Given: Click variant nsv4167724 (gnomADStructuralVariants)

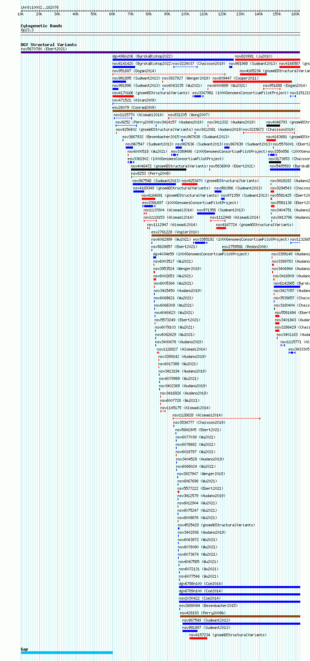Looking at the screenshot, I should [x=255, y=225].
